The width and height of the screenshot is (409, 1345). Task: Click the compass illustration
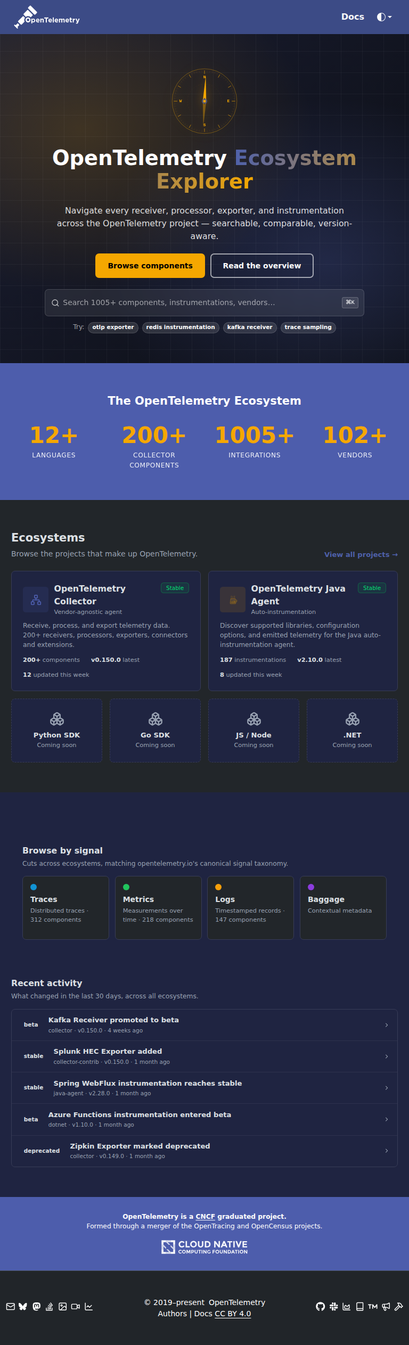[204, 101]
